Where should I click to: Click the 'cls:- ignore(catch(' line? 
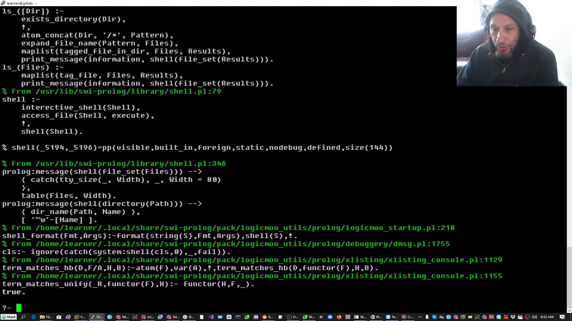coord(116,252)
